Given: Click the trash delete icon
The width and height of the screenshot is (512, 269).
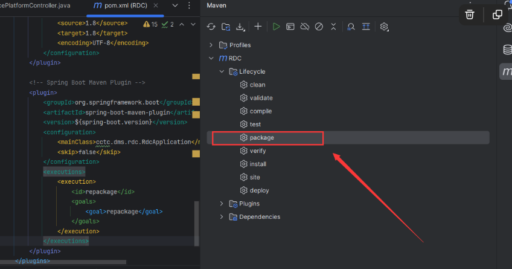Looking at the screenshot, I should (470, 15).
